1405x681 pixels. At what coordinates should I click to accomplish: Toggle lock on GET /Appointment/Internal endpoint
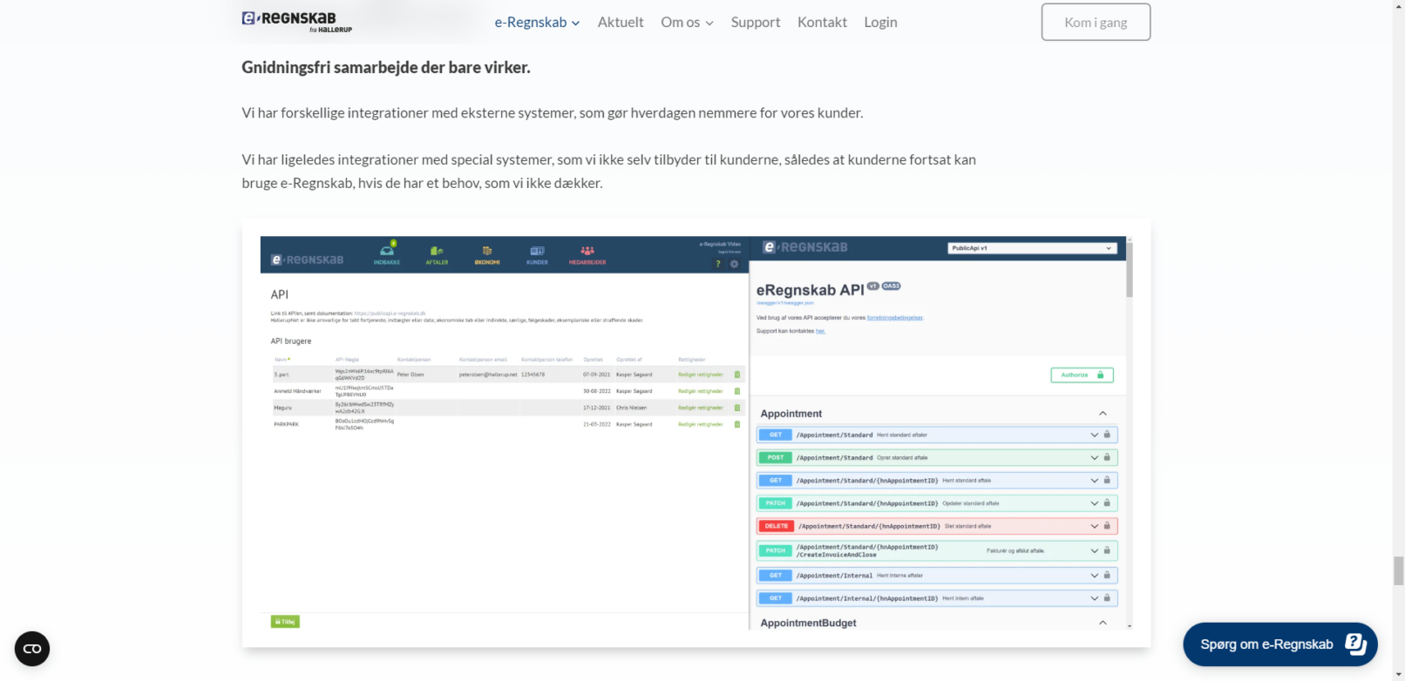pyautogui.click(x=1107, y=576)
